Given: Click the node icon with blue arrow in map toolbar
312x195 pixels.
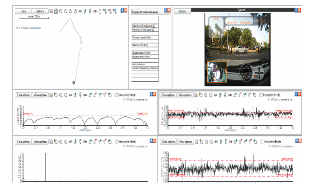Looking at the screenshot, I should [x=115, y=11].
